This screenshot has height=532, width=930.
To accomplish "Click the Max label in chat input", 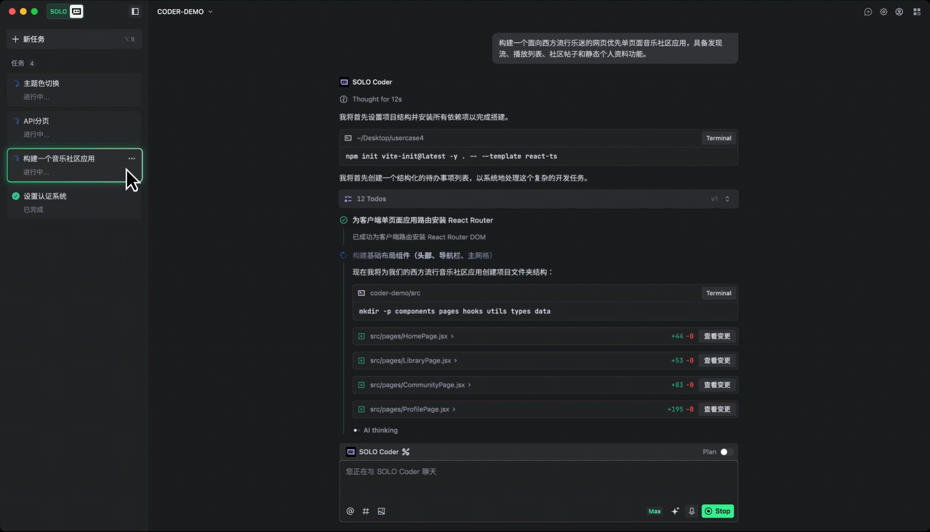I will [x=654, y=511].
